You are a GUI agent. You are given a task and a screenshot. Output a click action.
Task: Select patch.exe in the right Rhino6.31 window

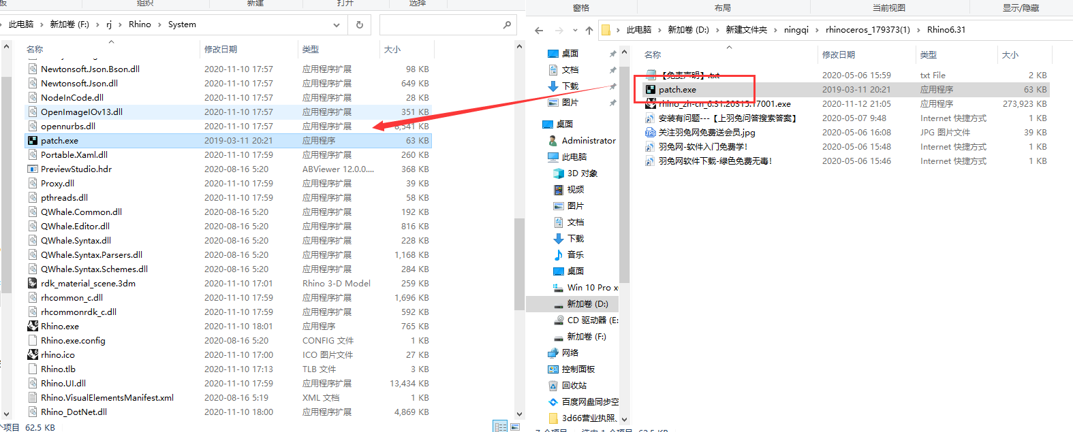[845, 89]
